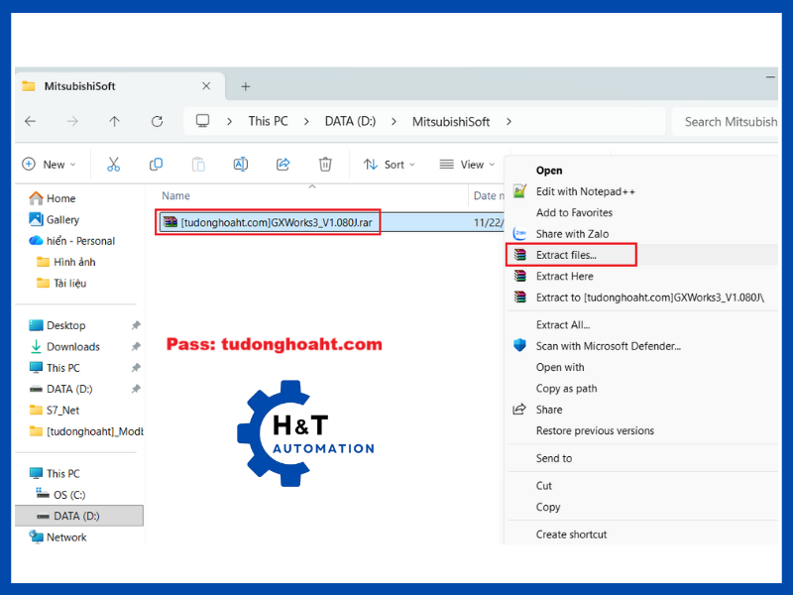Add a new tab with plus button
The height and width of the screenshot is (595, 793).
[246, 86]
